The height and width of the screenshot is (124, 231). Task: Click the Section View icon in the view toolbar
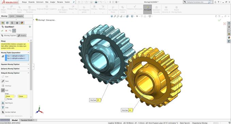124,16
